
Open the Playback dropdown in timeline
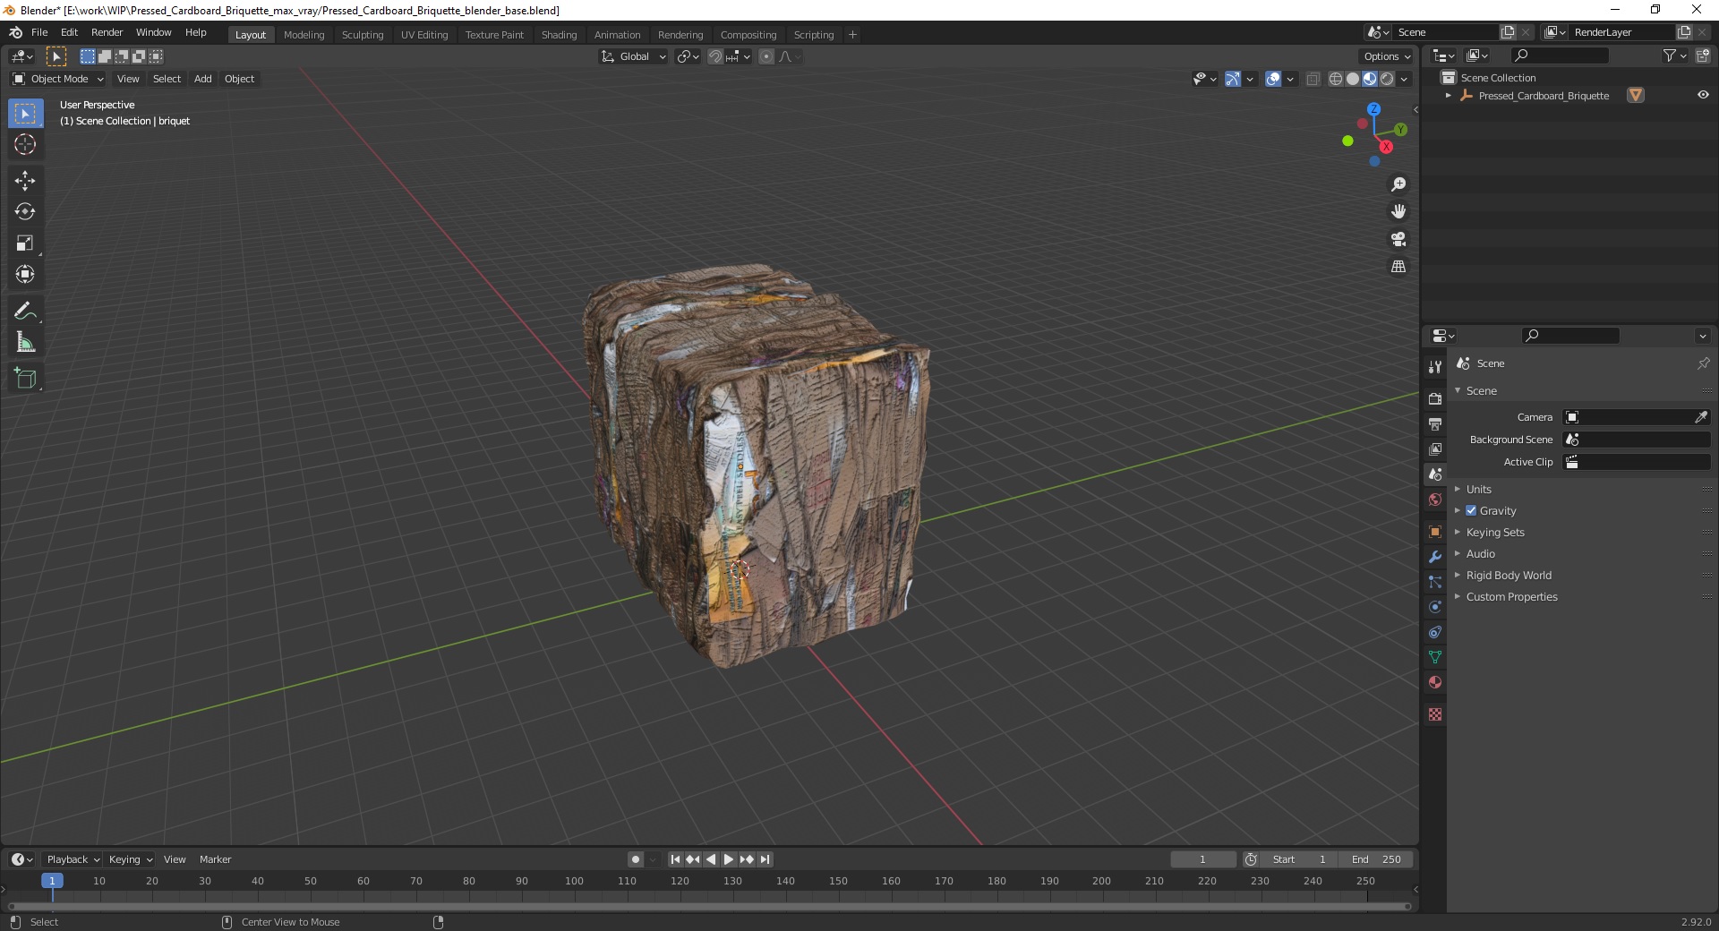coord(73,859)
